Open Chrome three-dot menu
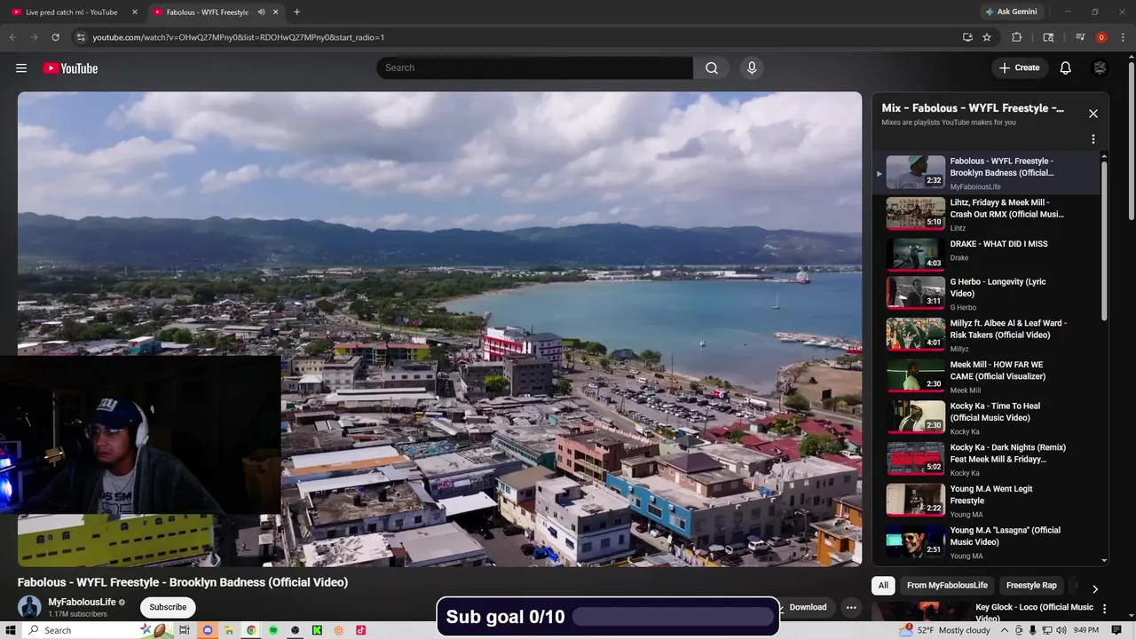The image size is (1136, 639). [1122, 37]
